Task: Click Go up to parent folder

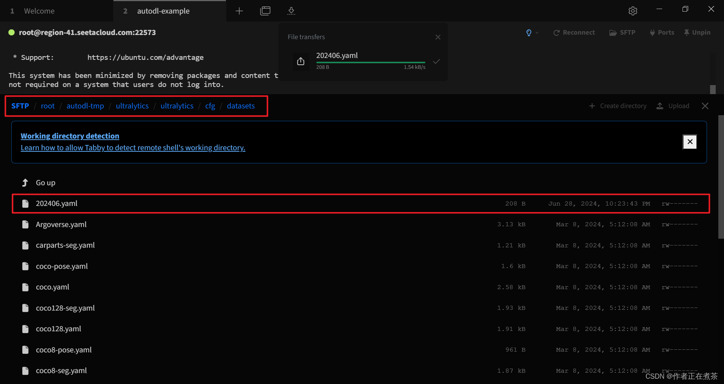Action: pos(45,183)
